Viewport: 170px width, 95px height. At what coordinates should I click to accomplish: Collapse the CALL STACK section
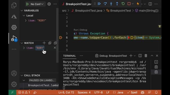click(x=22, y=75)
